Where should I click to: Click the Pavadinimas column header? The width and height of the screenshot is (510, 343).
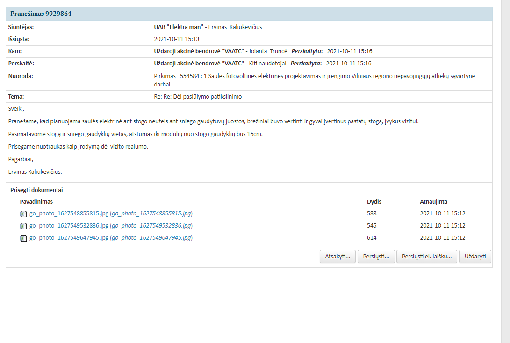(x=36, y=202)
